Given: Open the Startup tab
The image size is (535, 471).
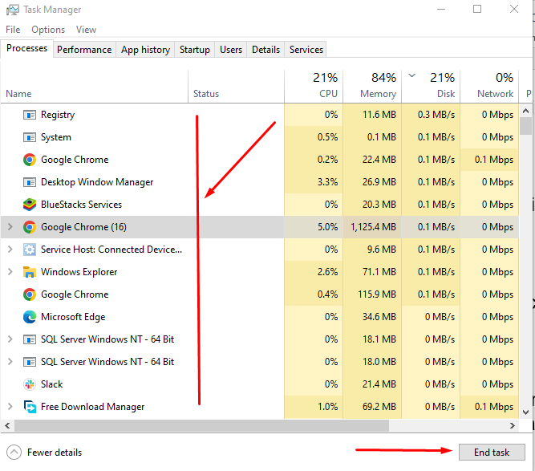Looking at the screenshot, I should 194,50.
